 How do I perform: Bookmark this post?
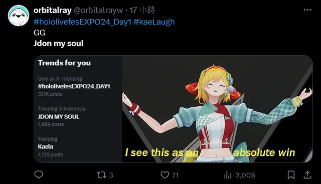(x=291, y=175)
